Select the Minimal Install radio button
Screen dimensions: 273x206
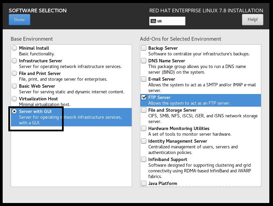click(x=14, y=48)
